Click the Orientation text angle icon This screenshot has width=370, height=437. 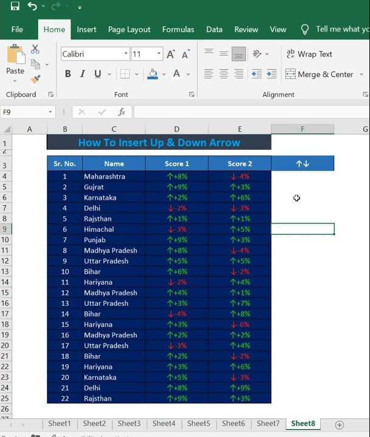click(x=257, y=53)
